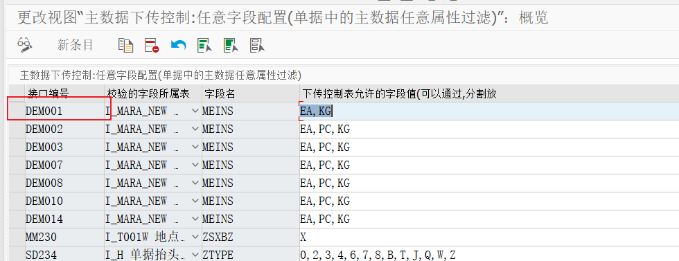The height and width of the screenshot is (261, 679).
Task: Click the DEM002 interface number cell
Action: (64, 129)
